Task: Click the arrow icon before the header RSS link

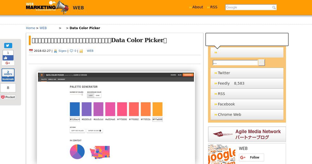Action: [209, 7]
